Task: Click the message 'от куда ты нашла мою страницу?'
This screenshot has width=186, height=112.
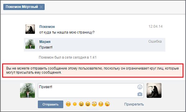Action: pyautogui.click(x=67, y=32)
